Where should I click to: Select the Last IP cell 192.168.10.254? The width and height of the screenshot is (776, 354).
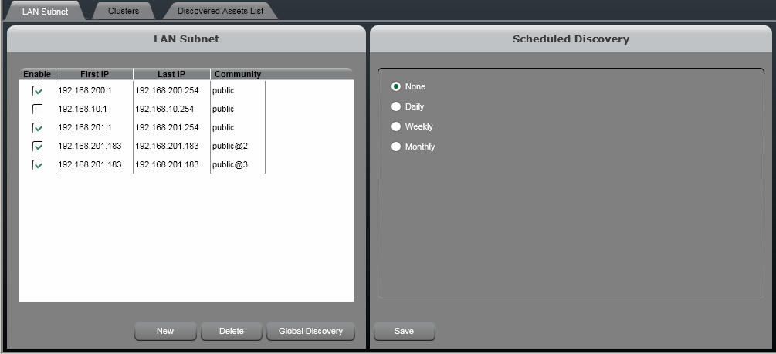164,109
